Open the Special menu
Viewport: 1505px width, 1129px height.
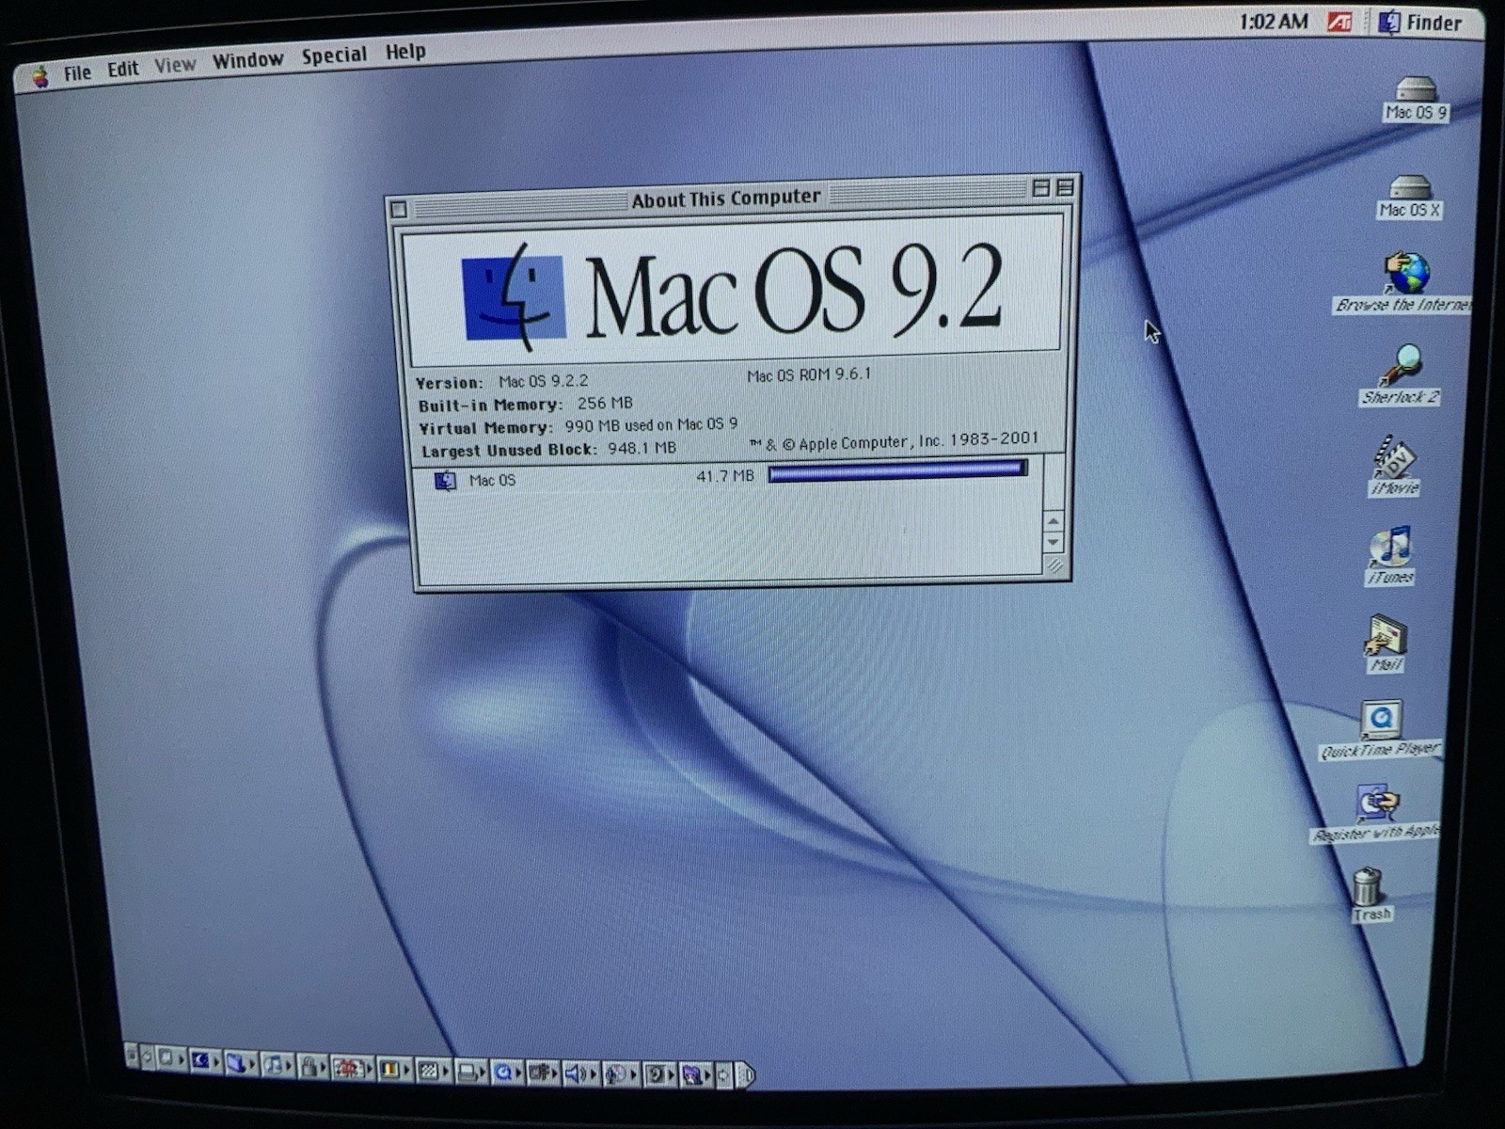click(x=334, y=56)
